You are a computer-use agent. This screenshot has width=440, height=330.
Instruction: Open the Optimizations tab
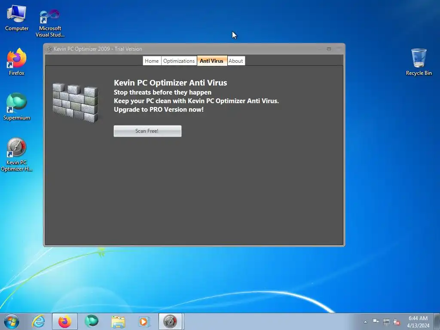(x=179, y=61)
